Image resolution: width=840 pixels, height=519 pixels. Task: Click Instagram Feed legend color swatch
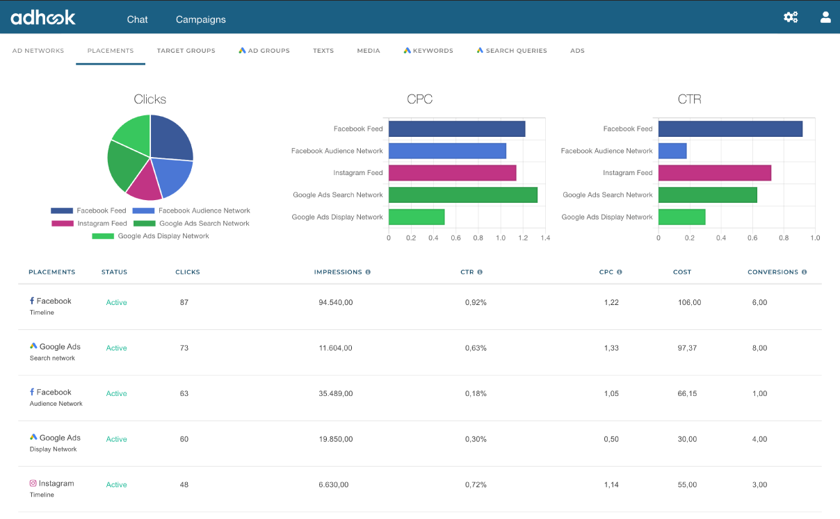pyautogui.click(x=63, y=224)
